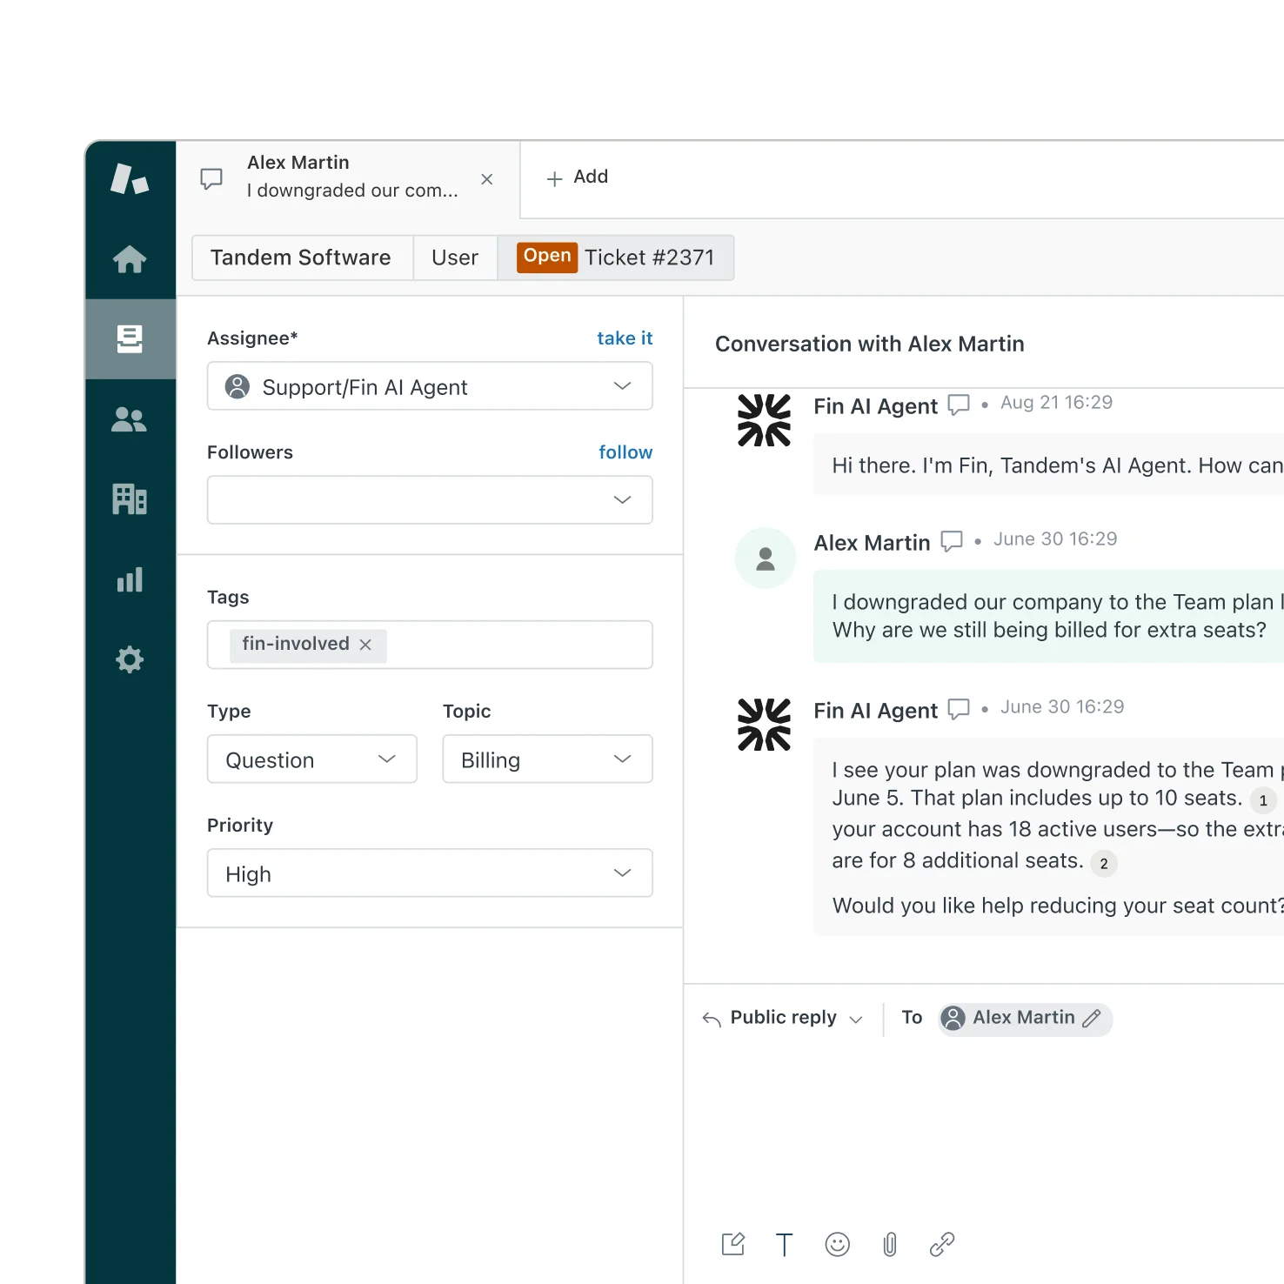Open the macros icon in the composer
This screenshot has height=1284, width=1284.
733,1244
